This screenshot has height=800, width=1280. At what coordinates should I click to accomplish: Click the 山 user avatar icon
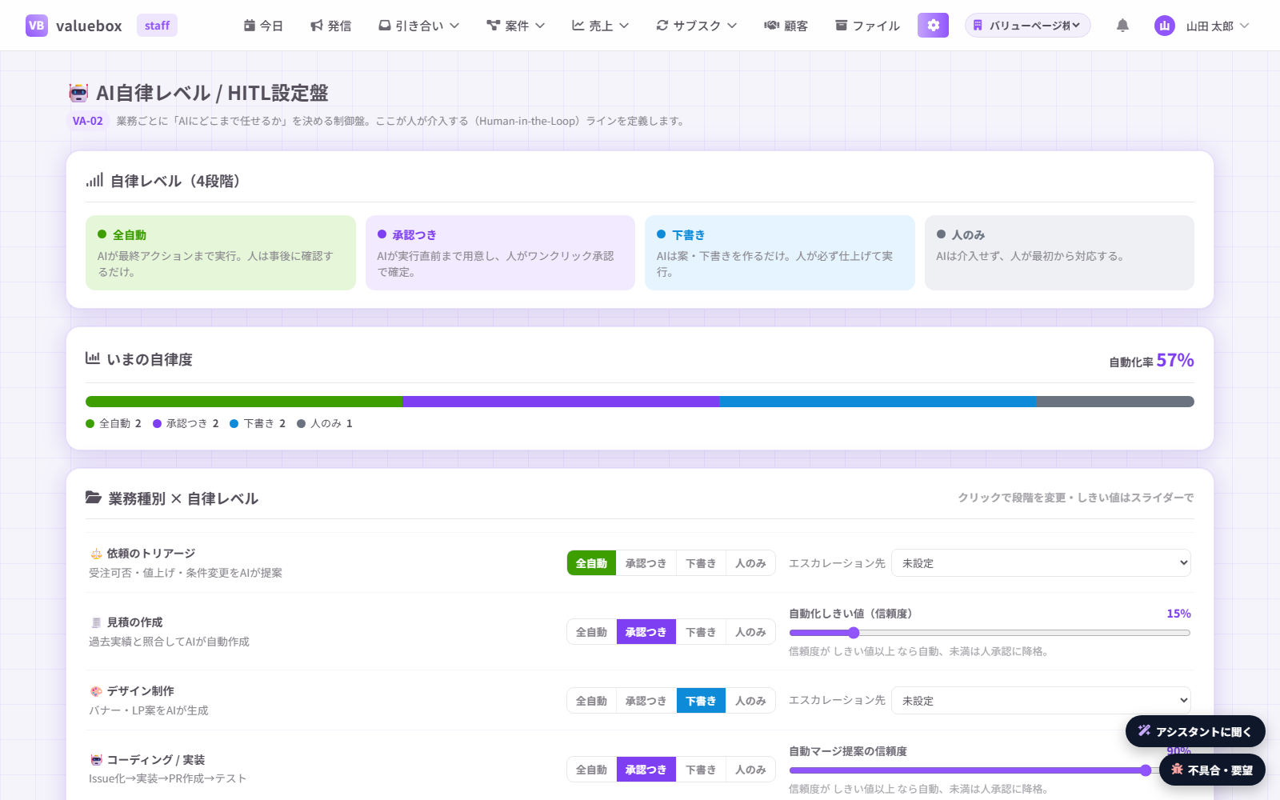[1165, 26]
